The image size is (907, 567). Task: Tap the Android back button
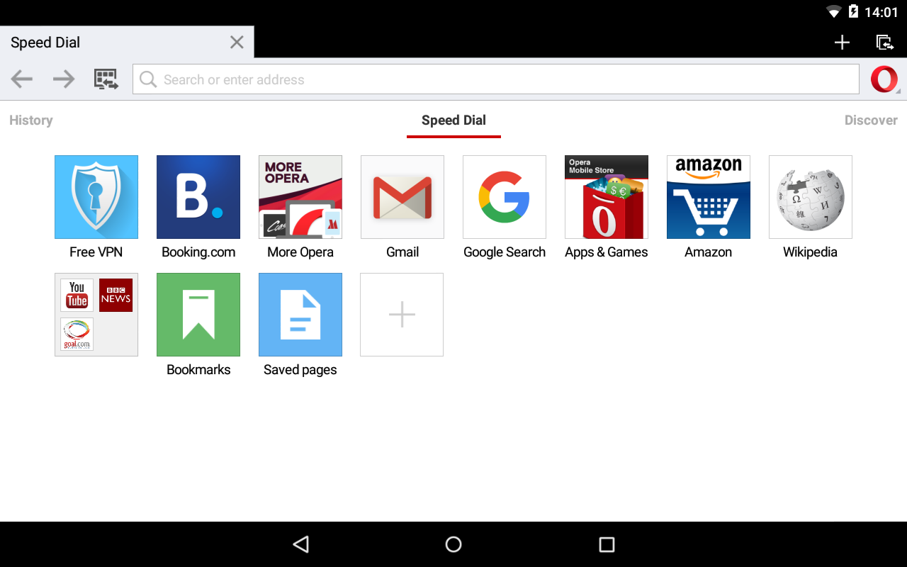coord(300,544)
